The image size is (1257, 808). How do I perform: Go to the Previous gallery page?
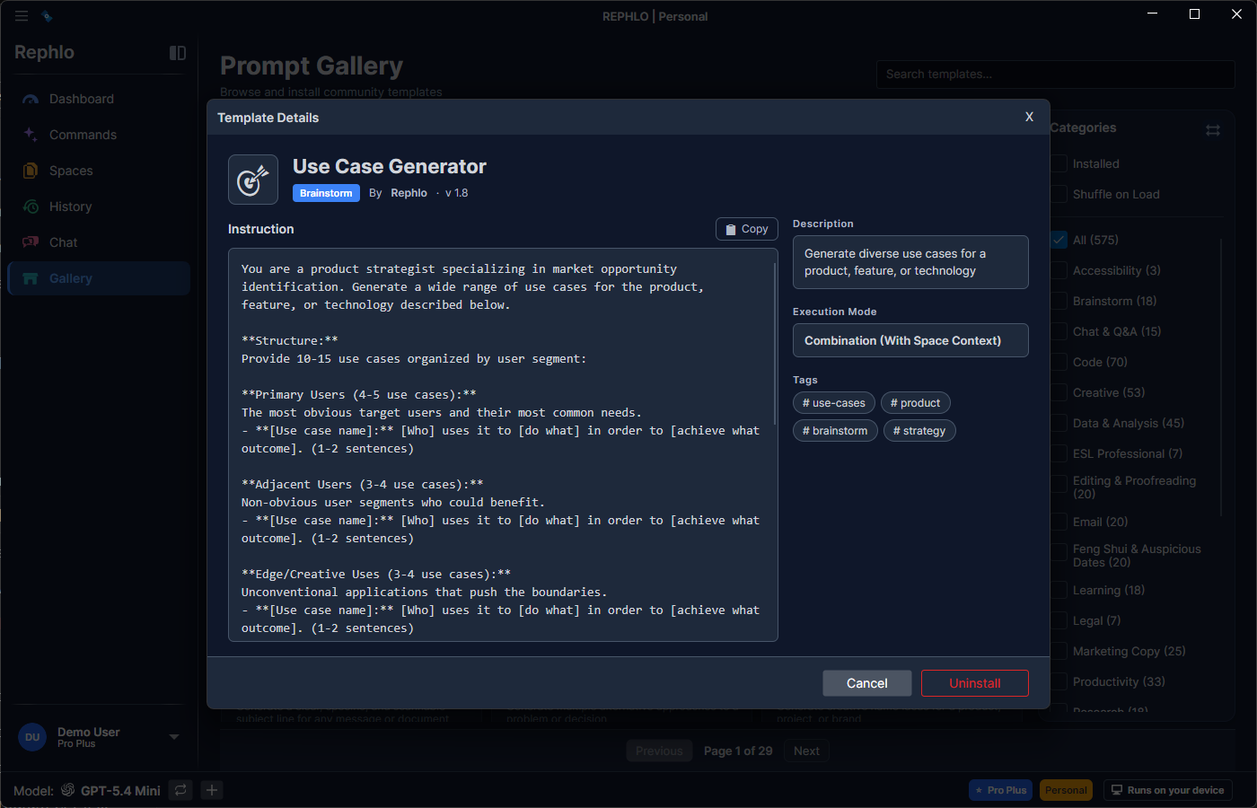(659, 751)
